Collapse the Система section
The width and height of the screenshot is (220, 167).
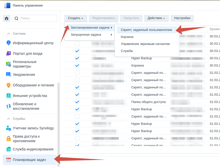[x=9, y=34]
